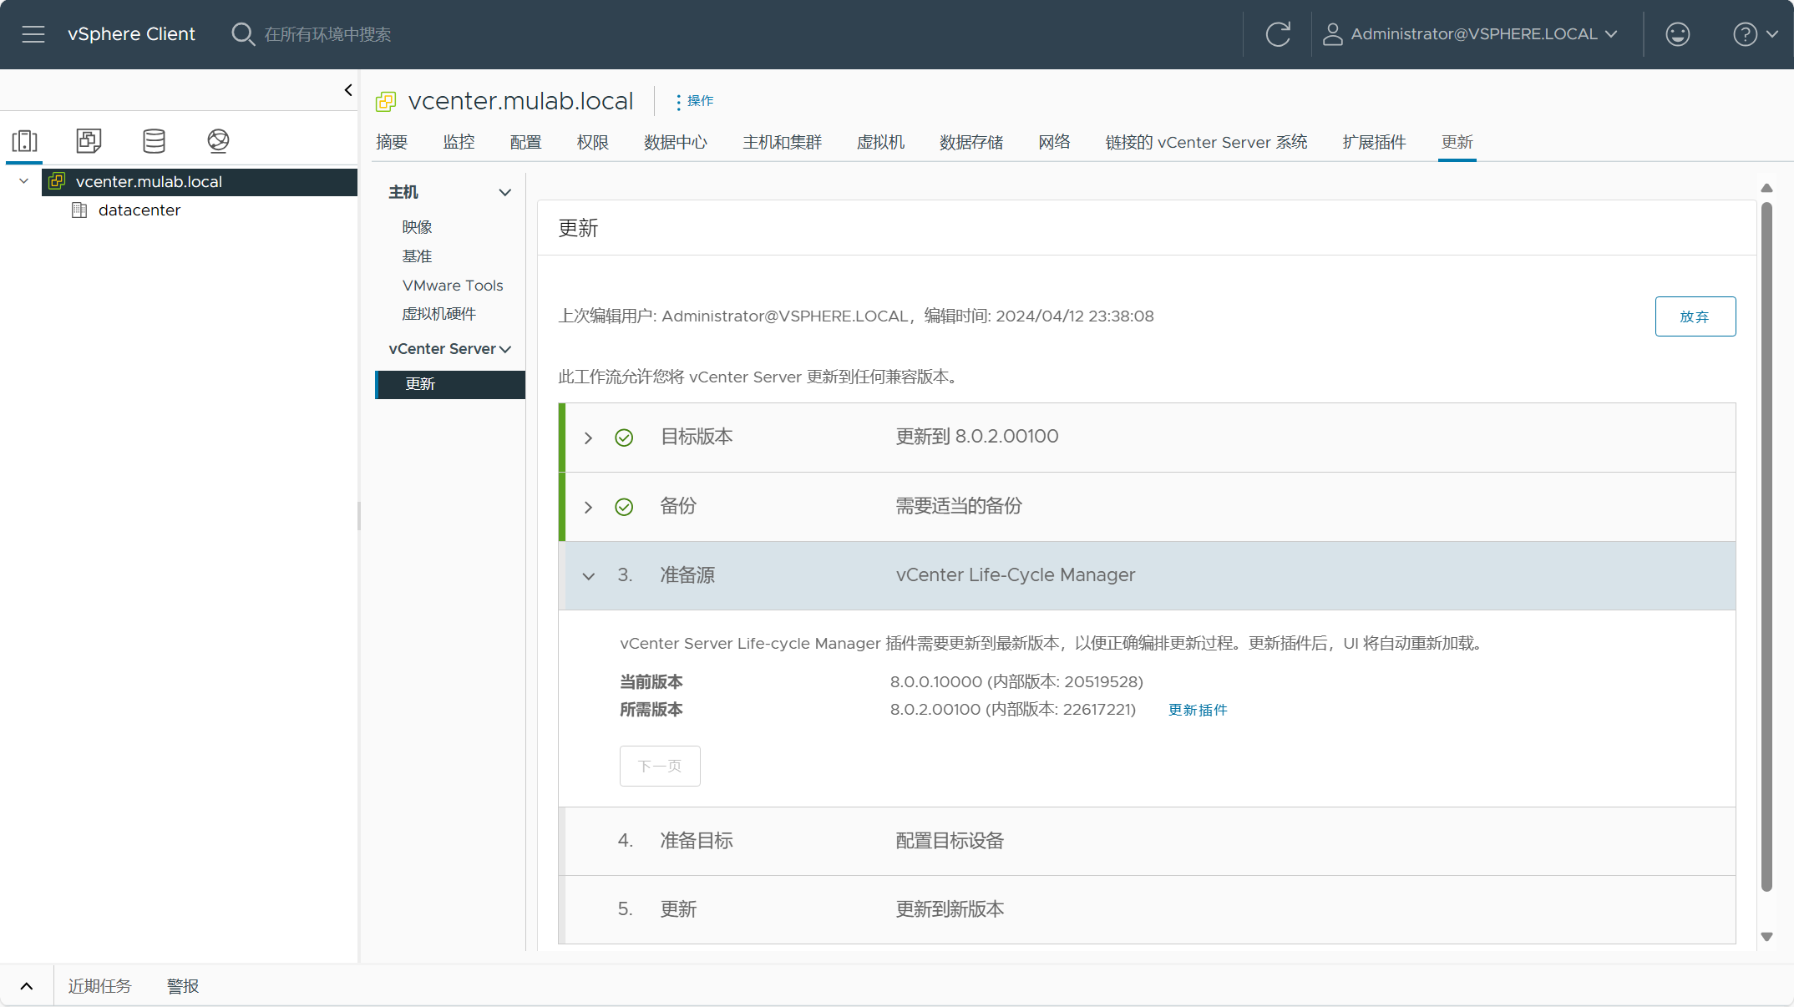
Task: Click the 更新插件 link
Action: [1197, 710]
